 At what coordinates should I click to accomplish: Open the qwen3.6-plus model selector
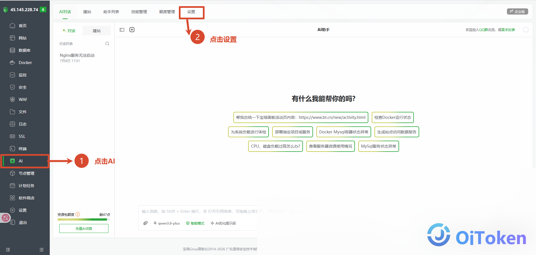click(x=167, y=223)
